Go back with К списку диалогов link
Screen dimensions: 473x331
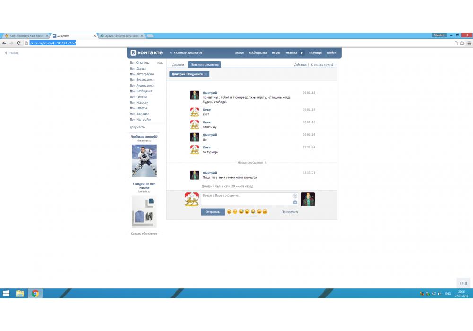[186, 53]
